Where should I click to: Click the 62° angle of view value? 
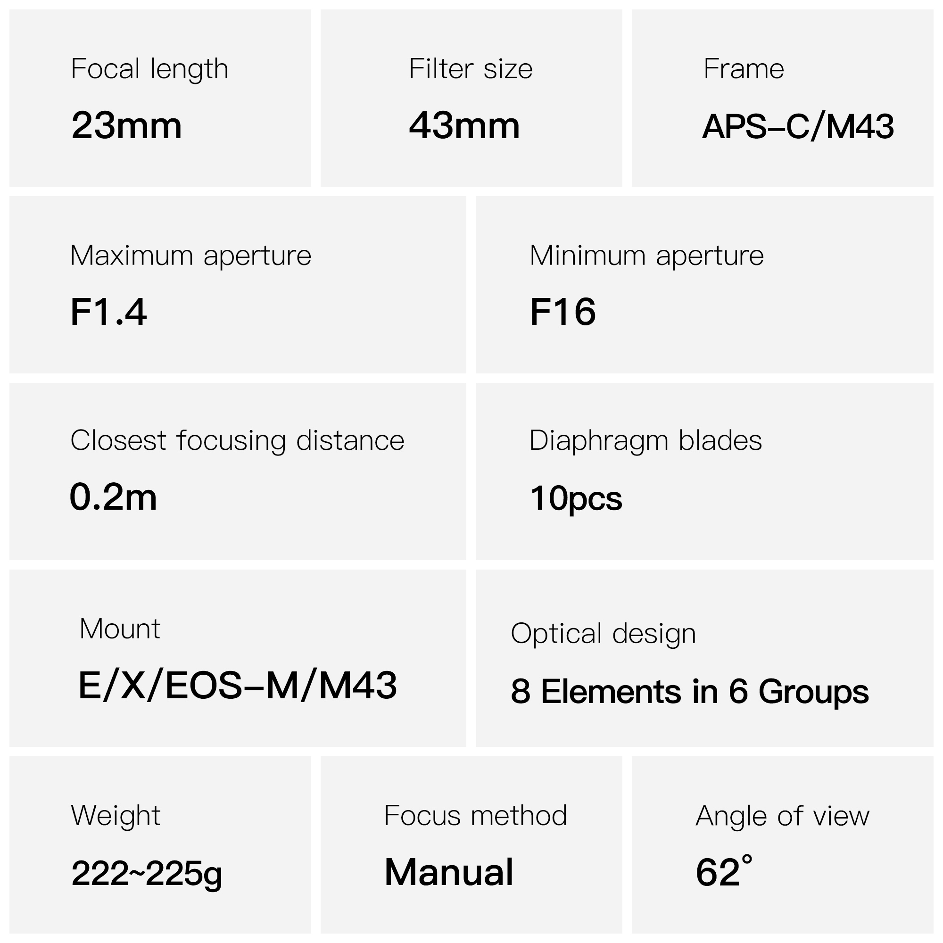point(723,872)
